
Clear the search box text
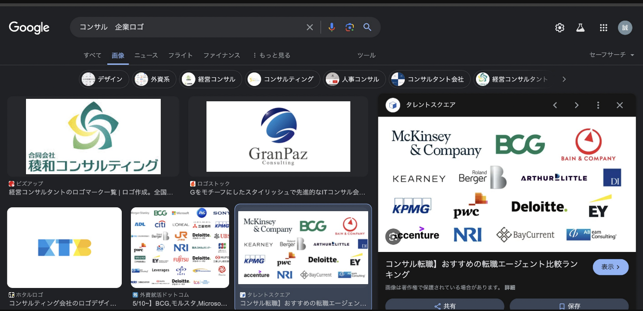click(x=310, y=27)
